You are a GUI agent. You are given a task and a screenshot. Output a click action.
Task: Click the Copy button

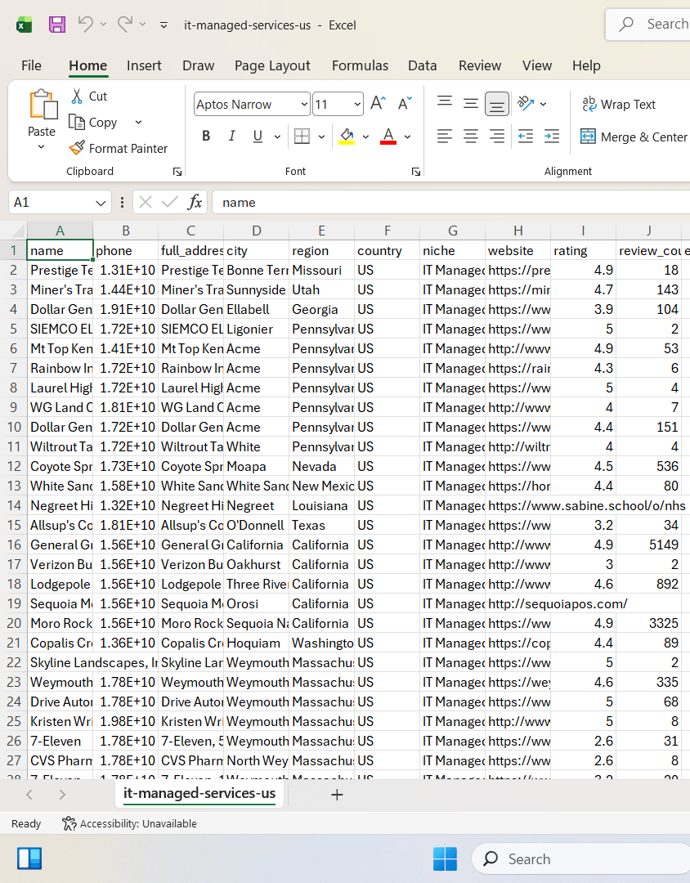93,122
